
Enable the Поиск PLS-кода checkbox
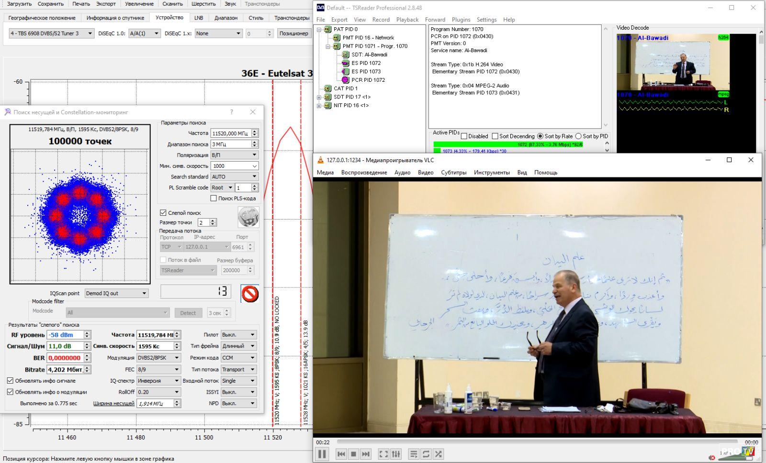[x=214, y=198]
